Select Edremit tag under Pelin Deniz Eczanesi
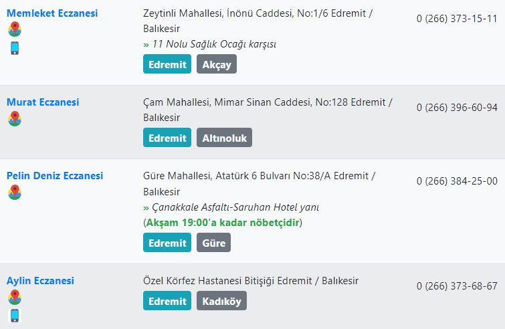505x329 pixels. pyautogui.click(x=167, y=243)
